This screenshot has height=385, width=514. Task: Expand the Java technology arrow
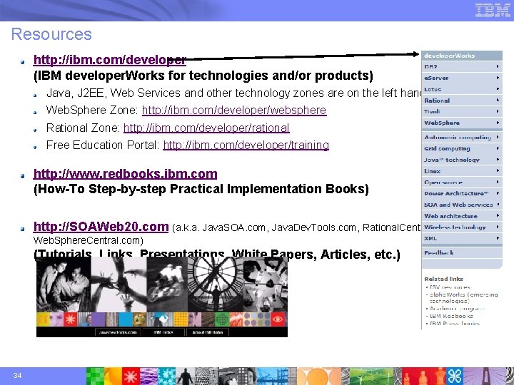pyautogui.click(x=498, y=160)
